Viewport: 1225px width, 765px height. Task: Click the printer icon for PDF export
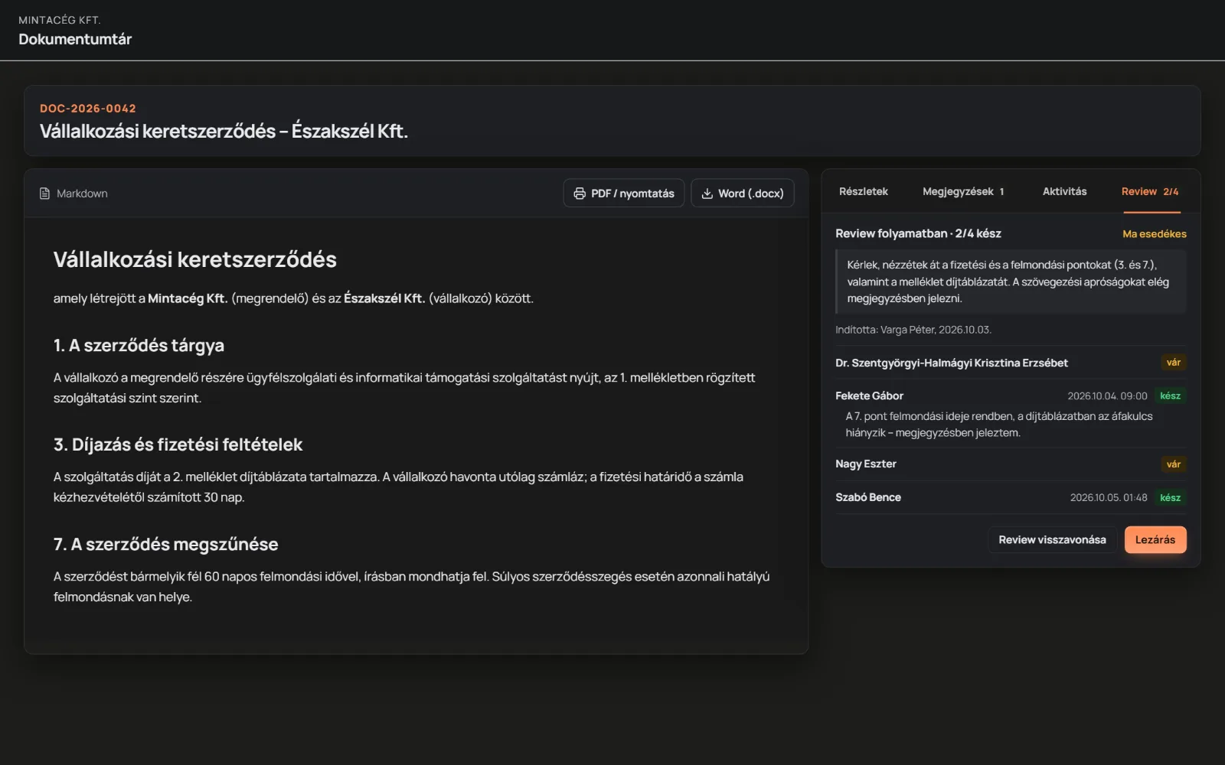point(580,194)
